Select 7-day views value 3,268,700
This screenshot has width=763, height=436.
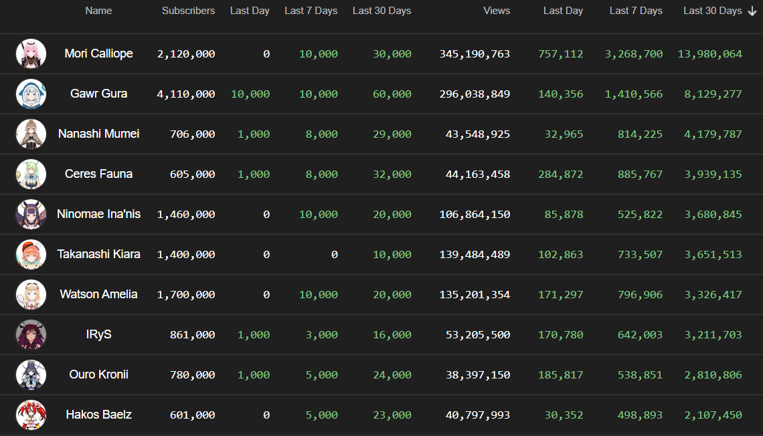(634, 54)
